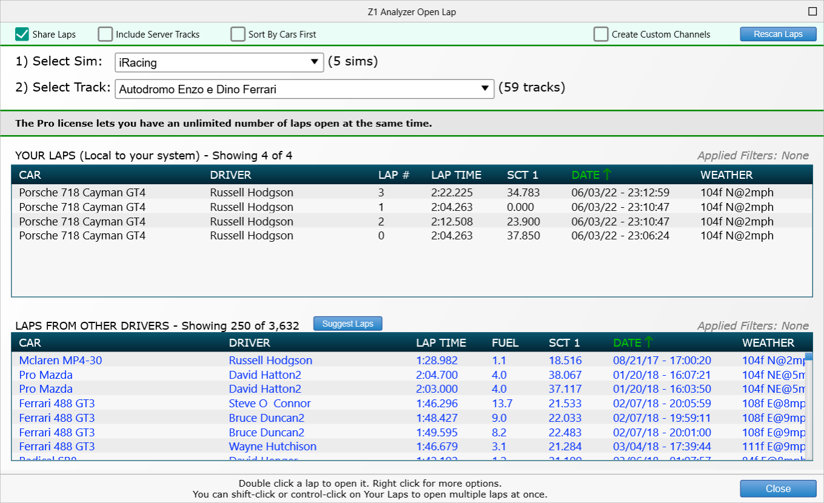The width and height of the screenshot is (824, 503).
Task: Click the Close button at bottom
Action: pyautogui.click(x=778, y=488)
